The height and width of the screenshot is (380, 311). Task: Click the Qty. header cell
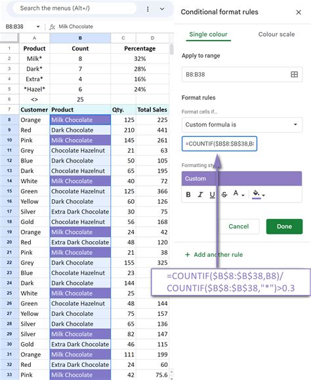123,109
